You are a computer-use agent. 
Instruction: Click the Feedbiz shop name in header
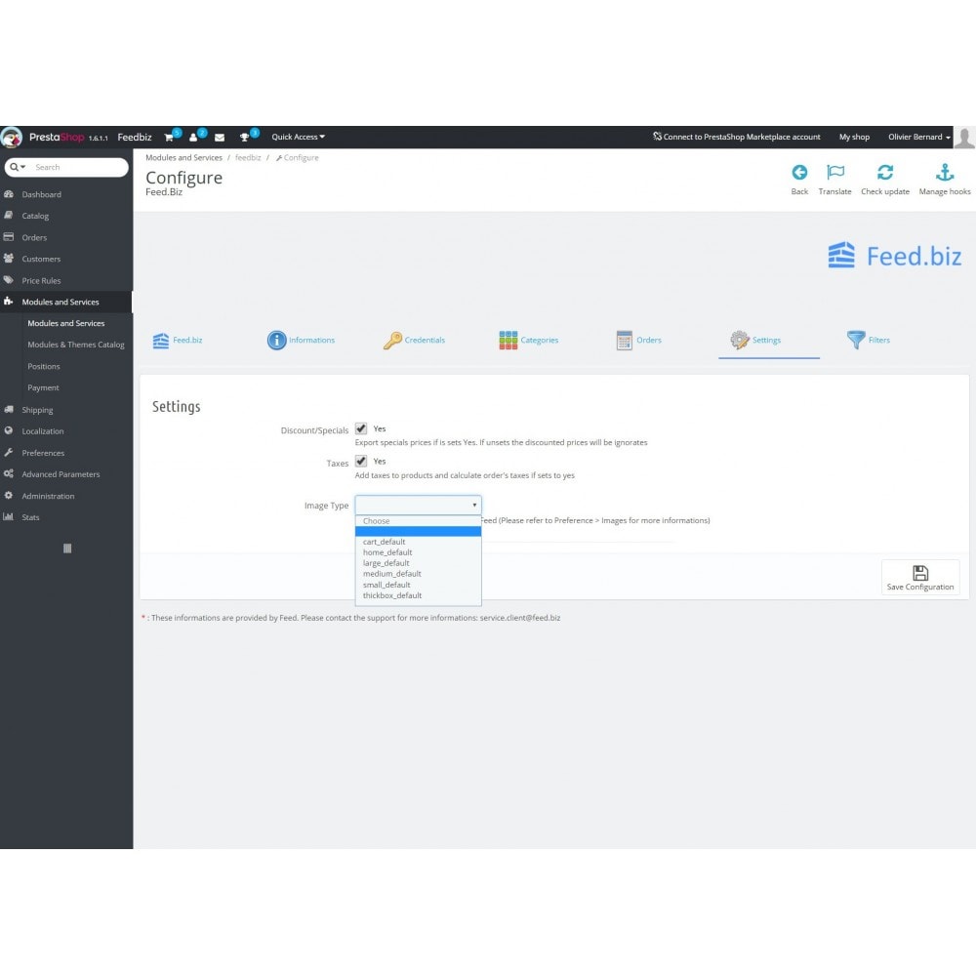pyautogui.click(x=135, y=137)
